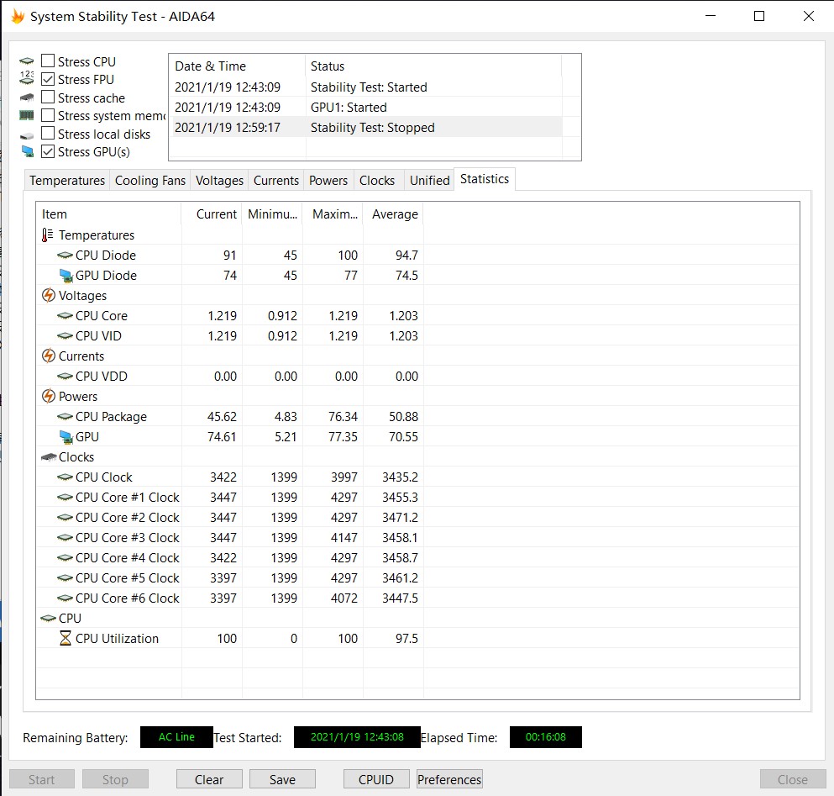Click the CPU Diode average value 94.7

(407, 255)
